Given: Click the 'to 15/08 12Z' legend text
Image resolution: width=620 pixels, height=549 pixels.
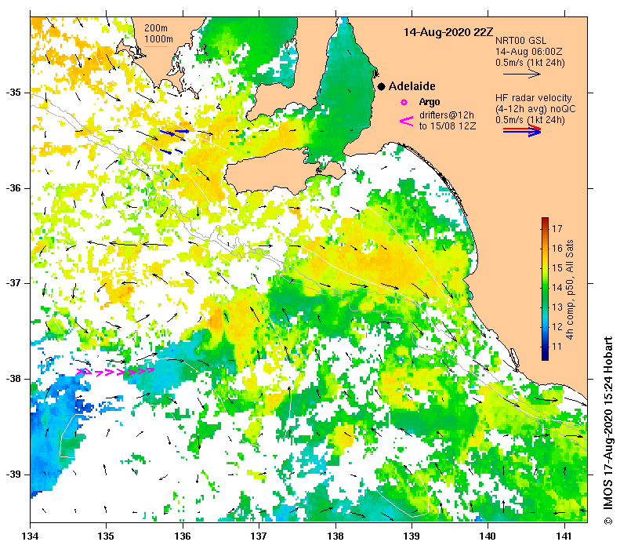Looking at the screenshot, I should click(448, 126).
